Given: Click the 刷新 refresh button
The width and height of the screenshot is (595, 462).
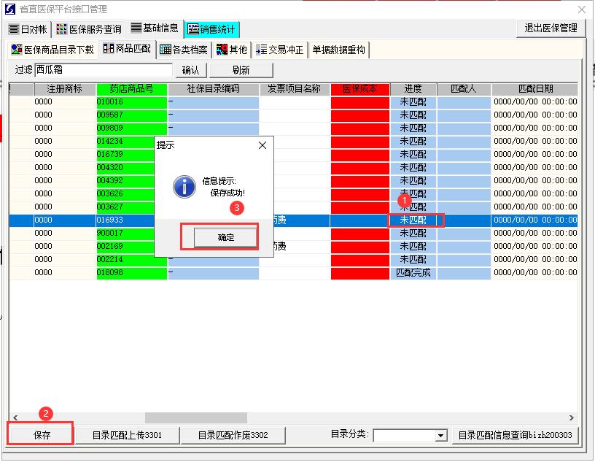Looking at the screenshot, I should (x=241, y=69).
